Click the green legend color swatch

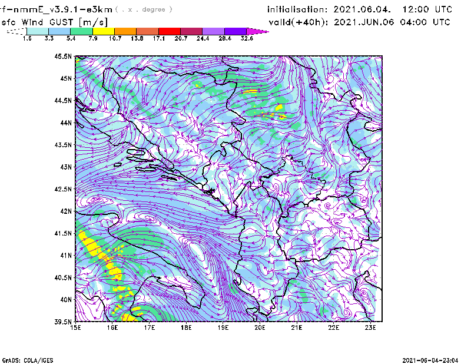point(82,31)
